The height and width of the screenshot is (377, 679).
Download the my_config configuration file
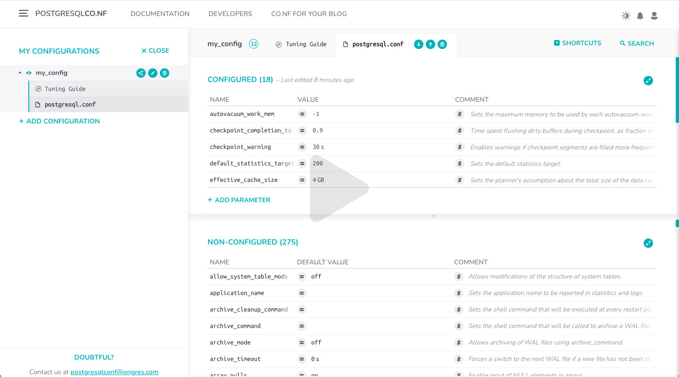tap(418, 44)
